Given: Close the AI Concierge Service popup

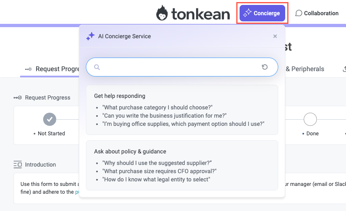Looking at the screenshot, I should (275, 36).
